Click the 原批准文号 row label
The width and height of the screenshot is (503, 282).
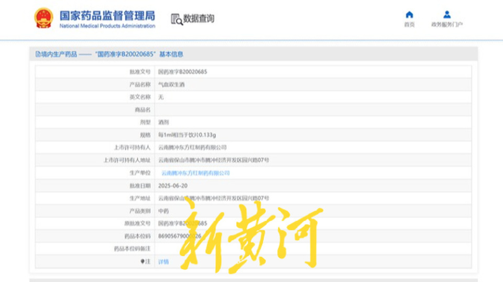137,223
